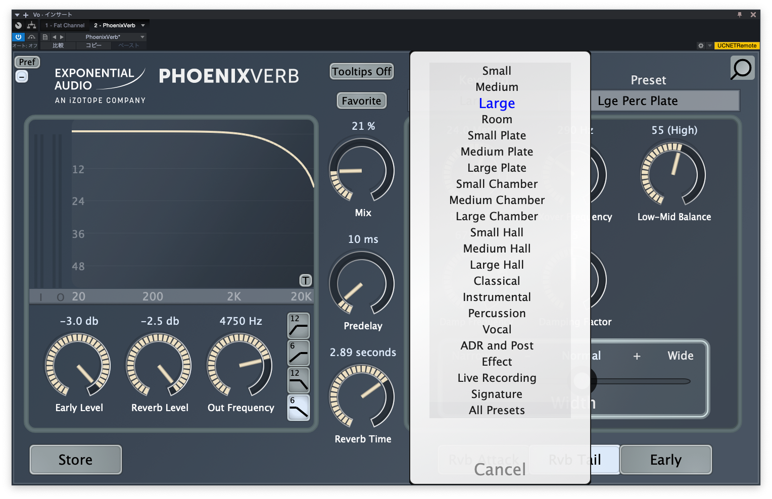Image resolution: width=772 pixels, height=499 pixels.
Task: Go to previous preset arrow
Action: pos(54,37)
